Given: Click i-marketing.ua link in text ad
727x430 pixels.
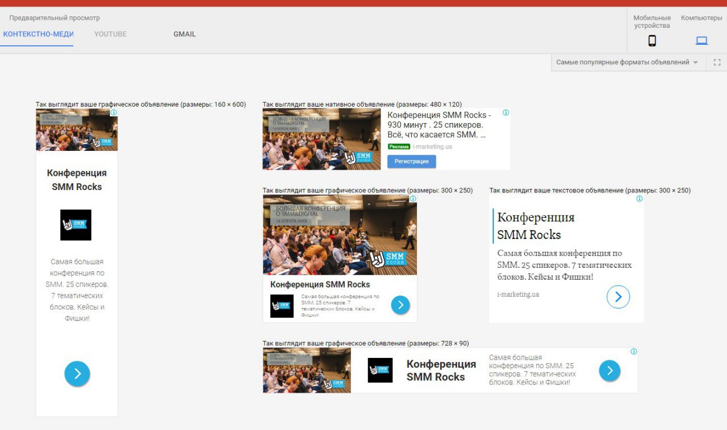Looking at the screenshot, I should coord(518,294).
